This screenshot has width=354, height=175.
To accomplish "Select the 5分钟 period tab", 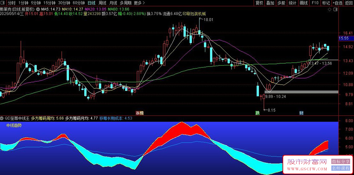I will click(x=36, y=3).
